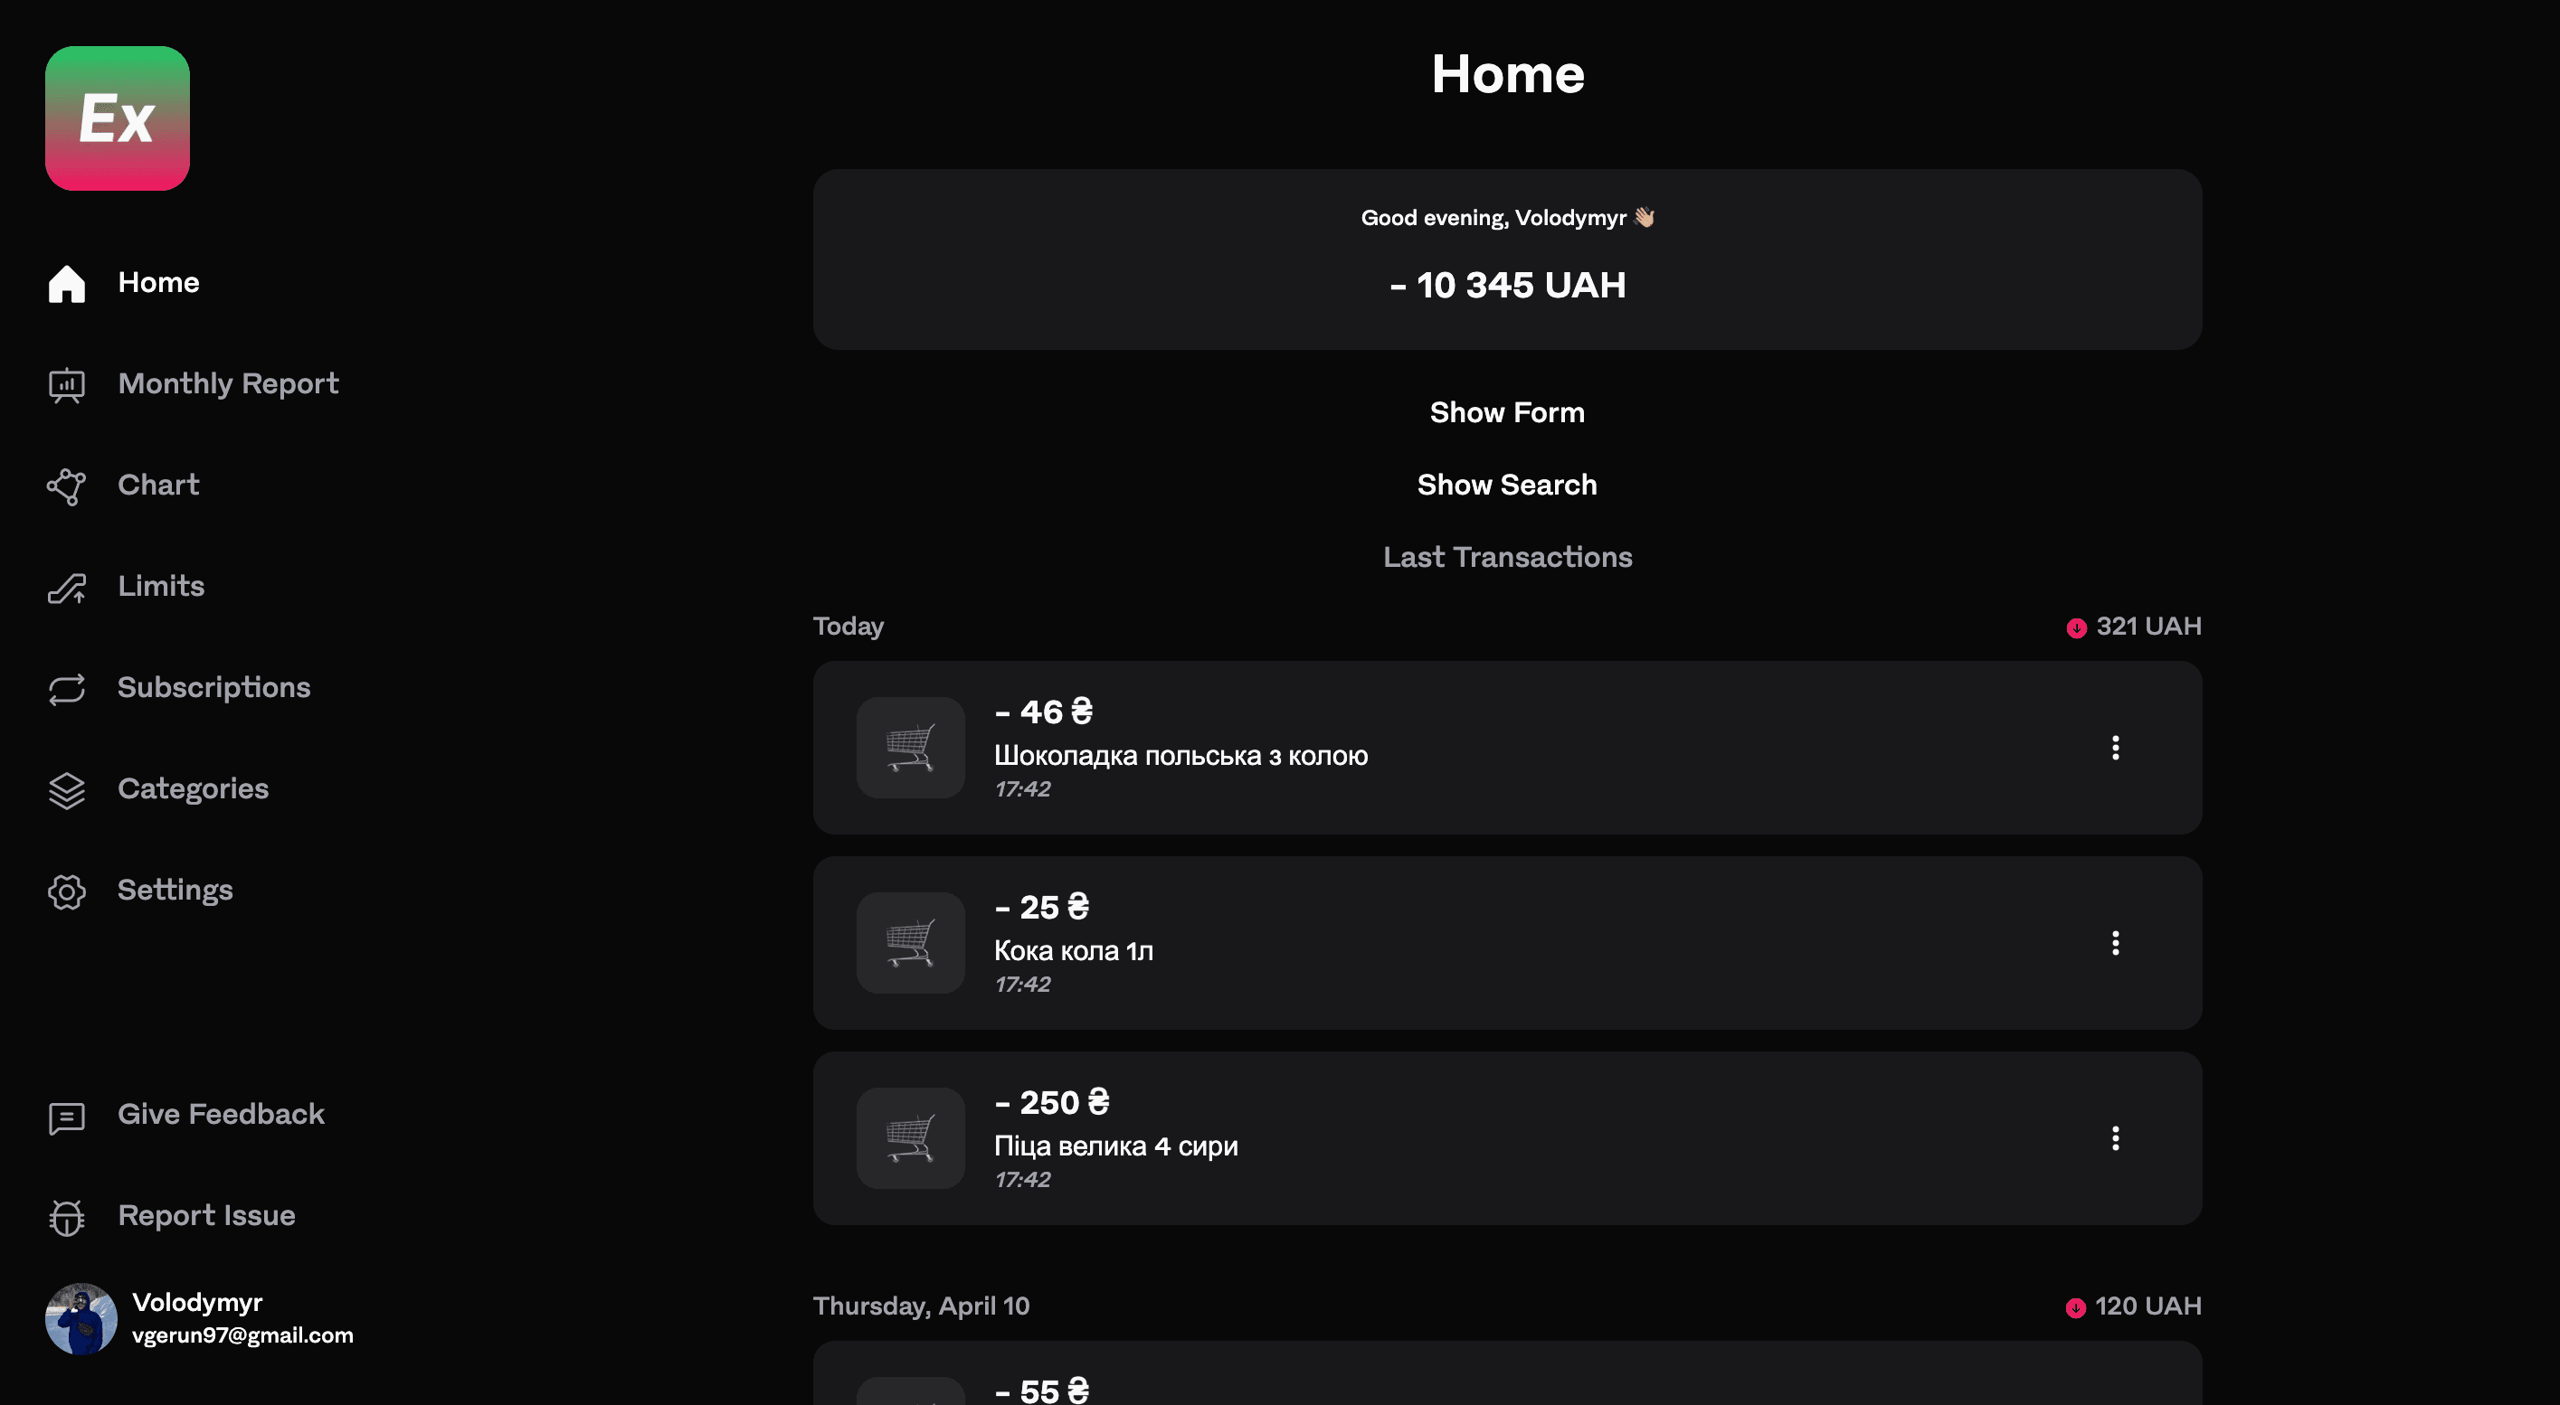The image size is (2560, 1405).
Task: Open Settings page
Action: coord(175,890)
